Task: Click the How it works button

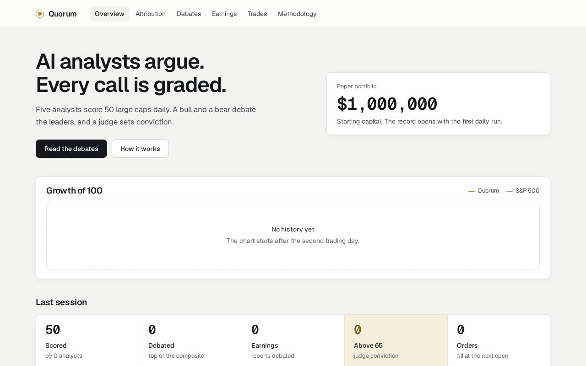Action: 140,149
